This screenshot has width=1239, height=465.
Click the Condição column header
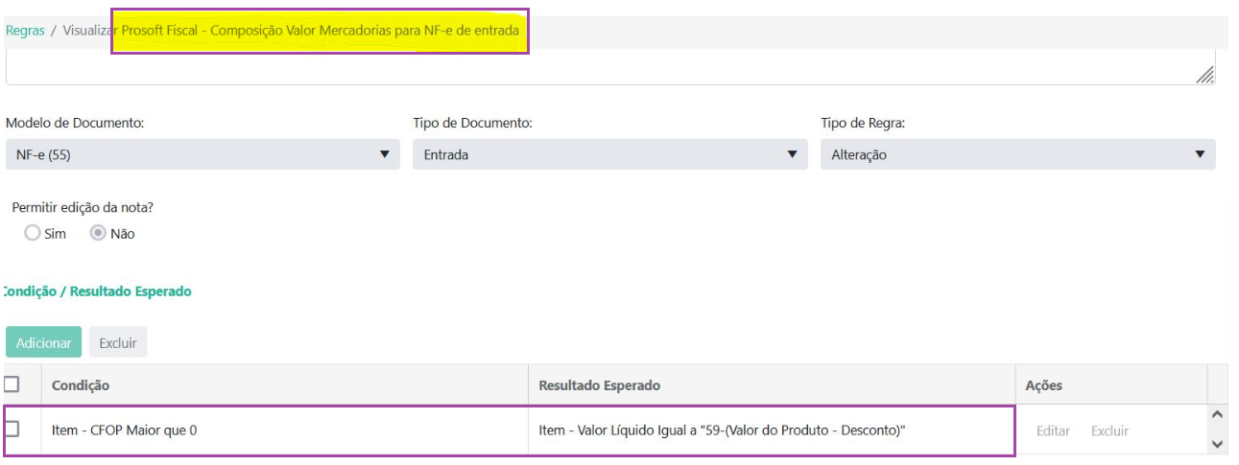click(x=81, y=385)
